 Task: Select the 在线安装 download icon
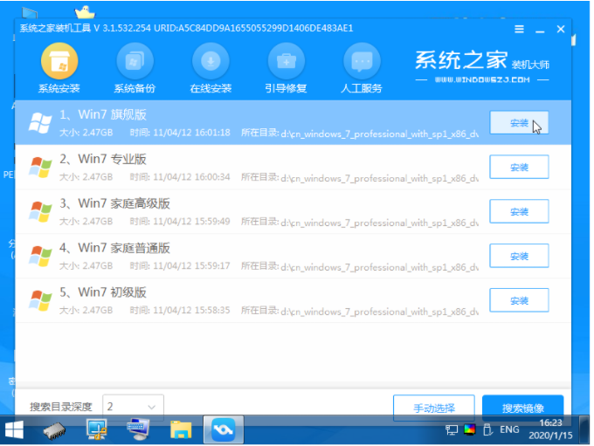pyautogui.click(x=211, y=61)
